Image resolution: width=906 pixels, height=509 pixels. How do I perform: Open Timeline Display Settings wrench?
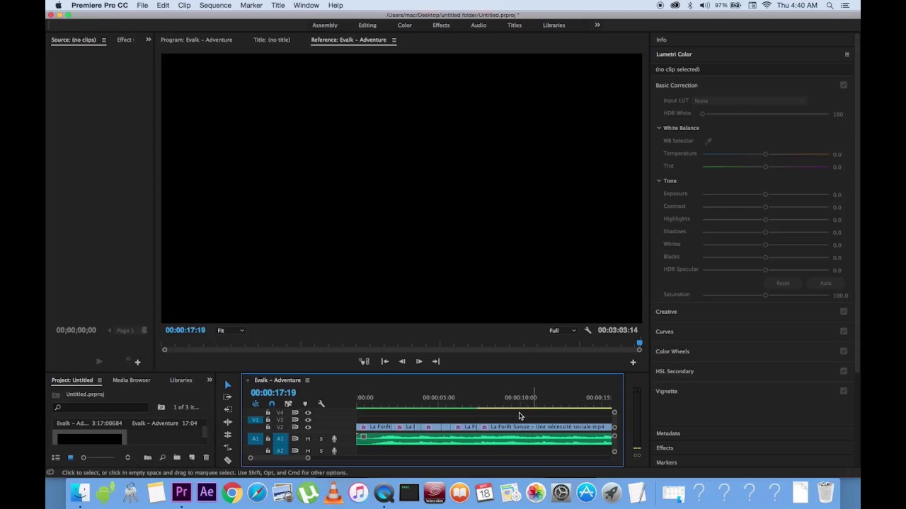(x=321, y=404)
